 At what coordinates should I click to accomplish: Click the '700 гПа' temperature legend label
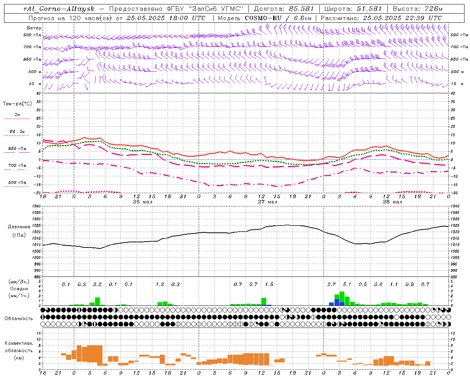click(x=17, y=166)
